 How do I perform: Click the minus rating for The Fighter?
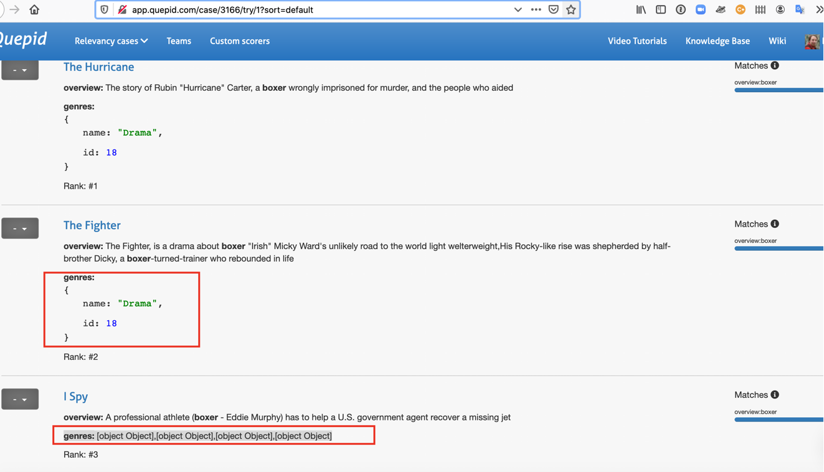click(x=14, y=228)
